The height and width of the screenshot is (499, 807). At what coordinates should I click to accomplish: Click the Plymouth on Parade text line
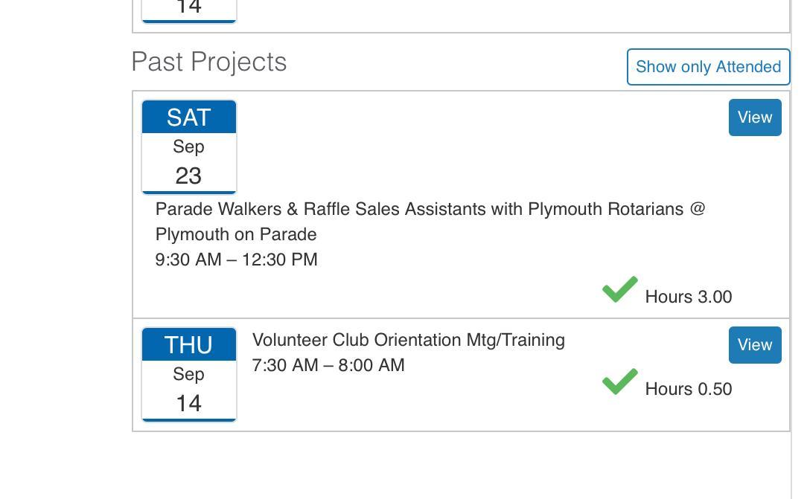click(x=236, y=234)
